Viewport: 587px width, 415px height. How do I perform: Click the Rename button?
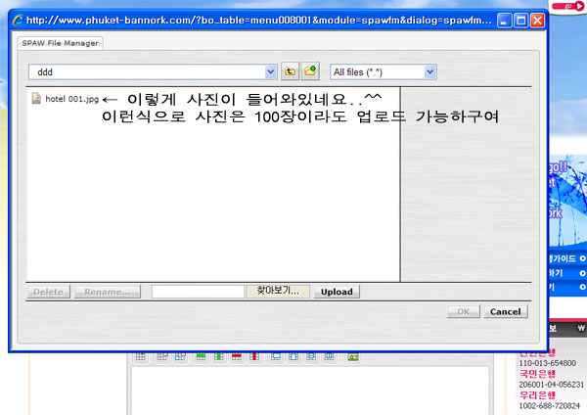[x=110, y=292]
